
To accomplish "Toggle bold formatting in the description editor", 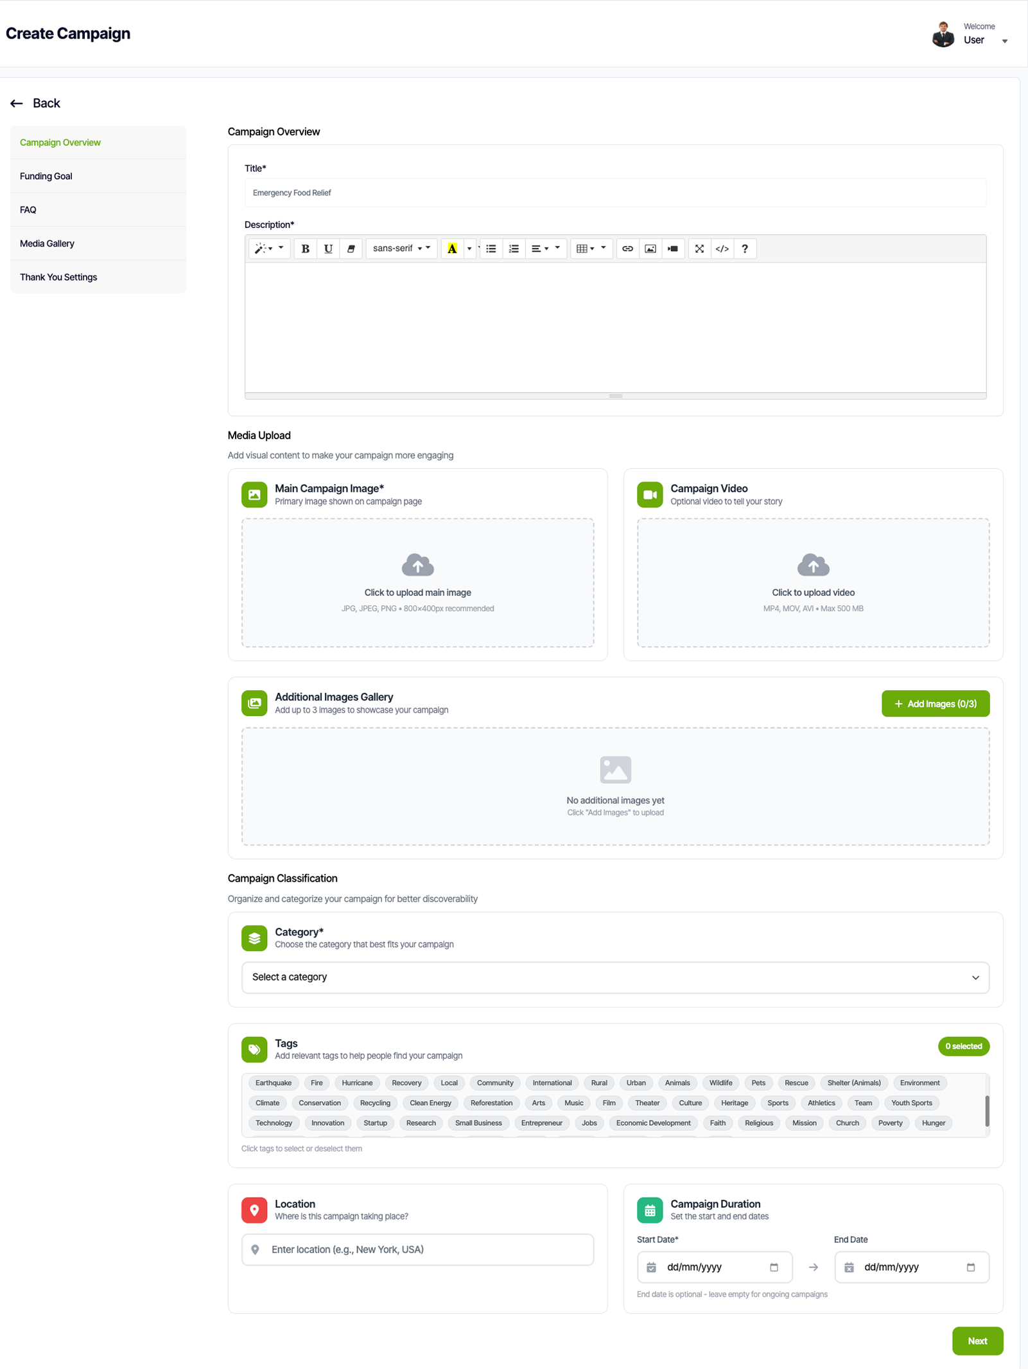I will (306, 249).
